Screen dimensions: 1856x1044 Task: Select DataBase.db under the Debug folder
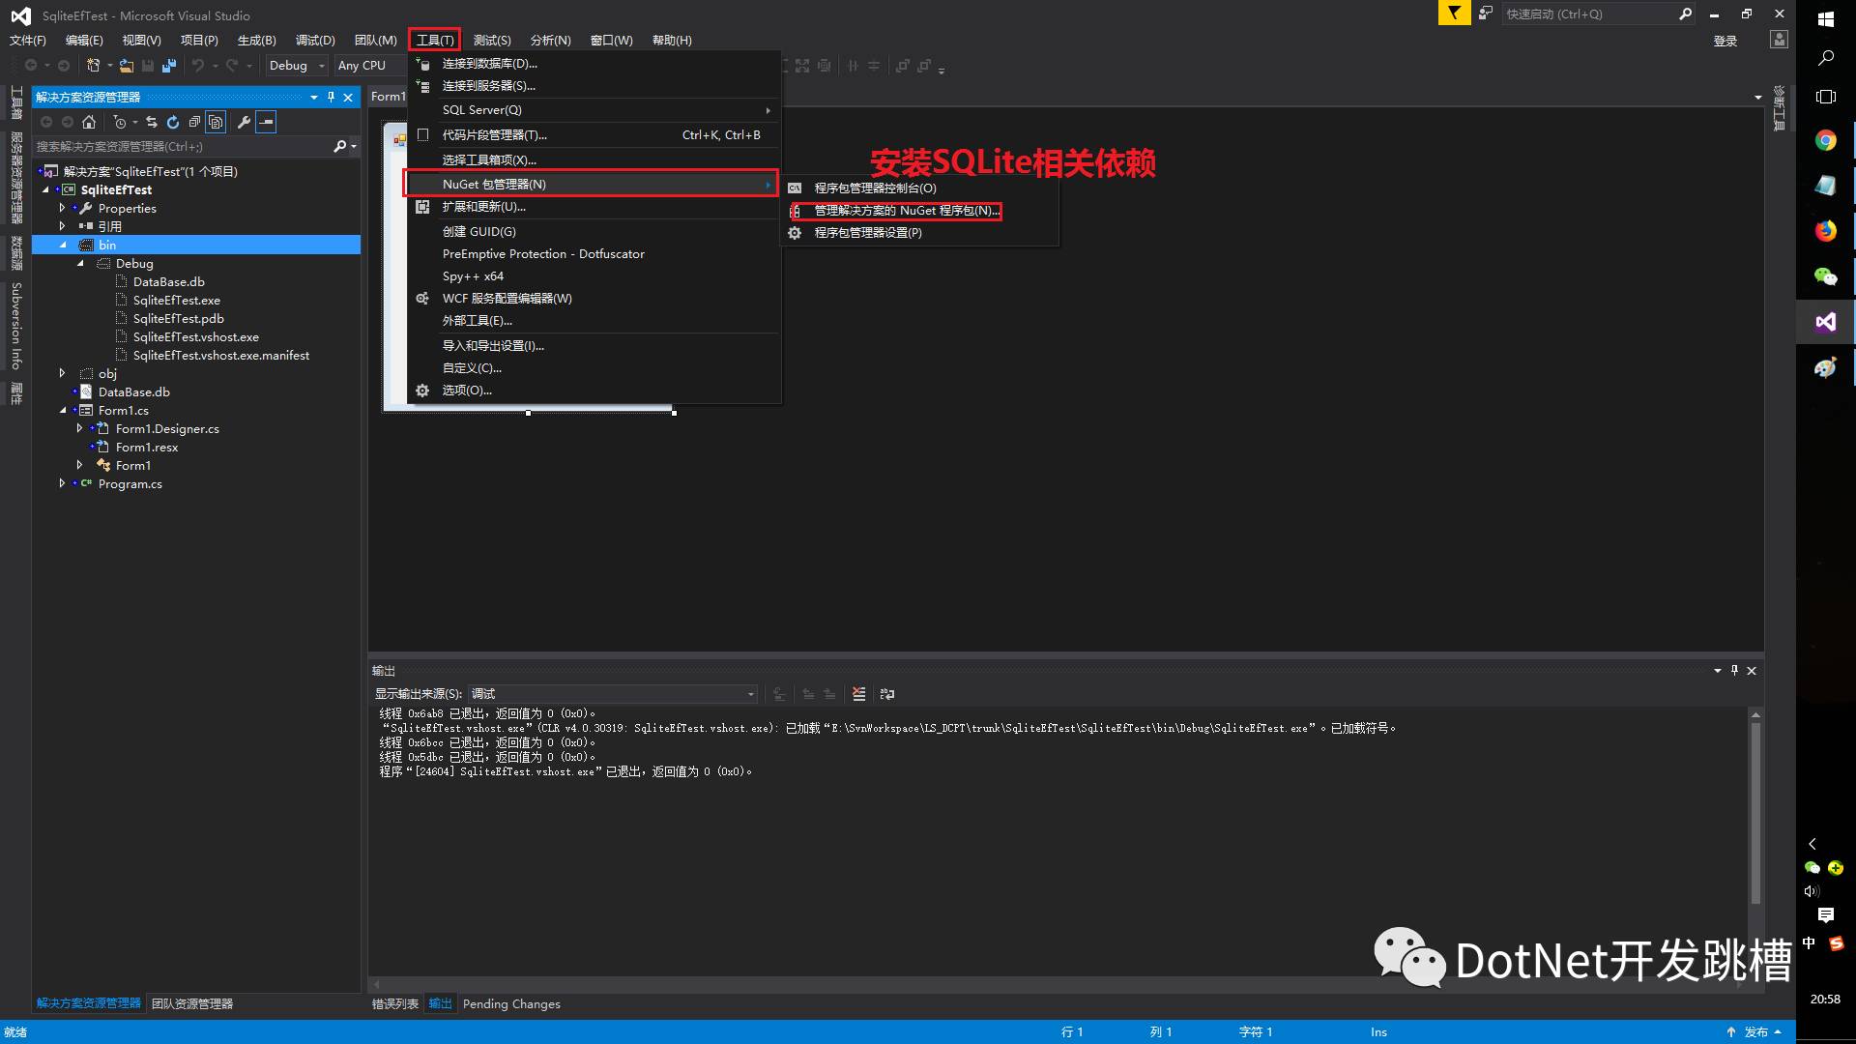[x=168, y=282]
